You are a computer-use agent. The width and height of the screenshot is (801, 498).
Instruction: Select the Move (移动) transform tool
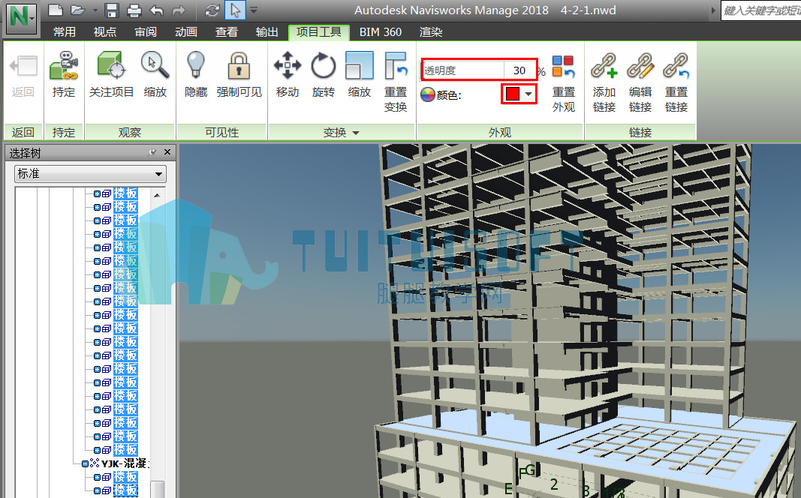[x=287, y=66]
